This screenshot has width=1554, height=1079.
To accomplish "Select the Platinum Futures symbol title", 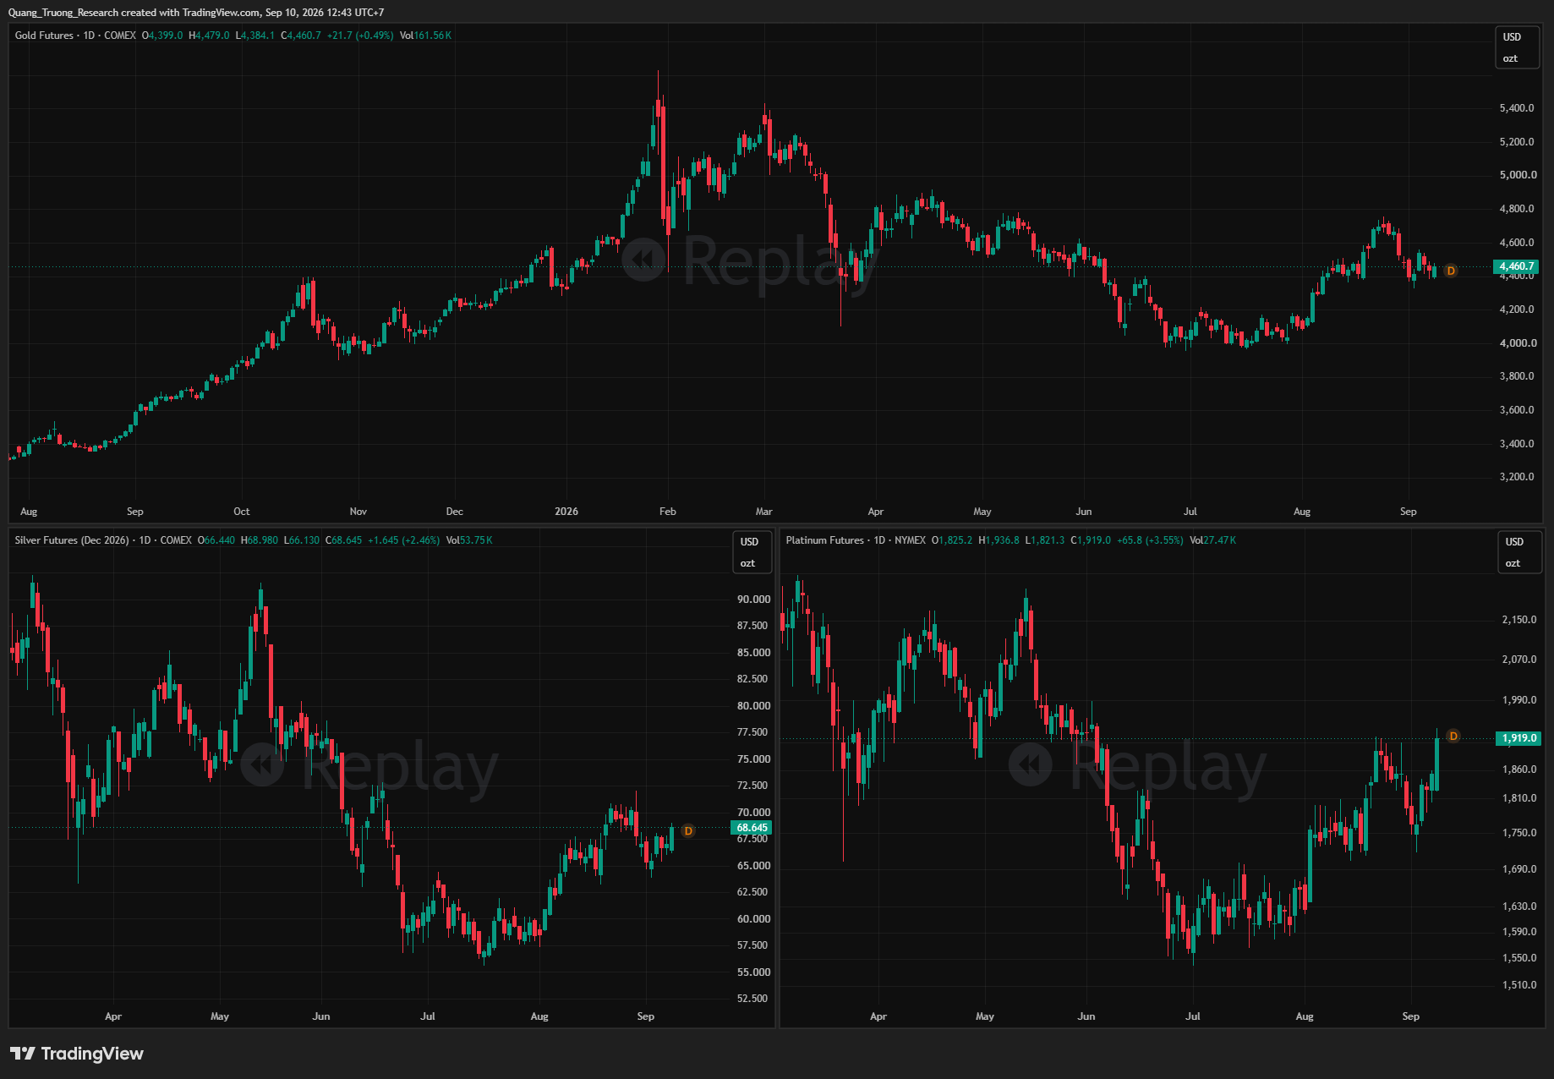I will (x=824, y=540).
